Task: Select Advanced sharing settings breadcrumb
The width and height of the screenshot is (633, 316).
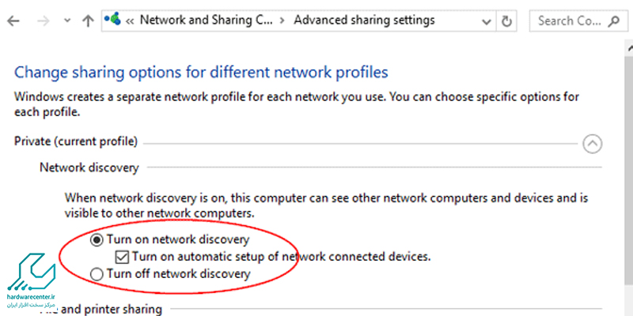Action: point(364,20)
